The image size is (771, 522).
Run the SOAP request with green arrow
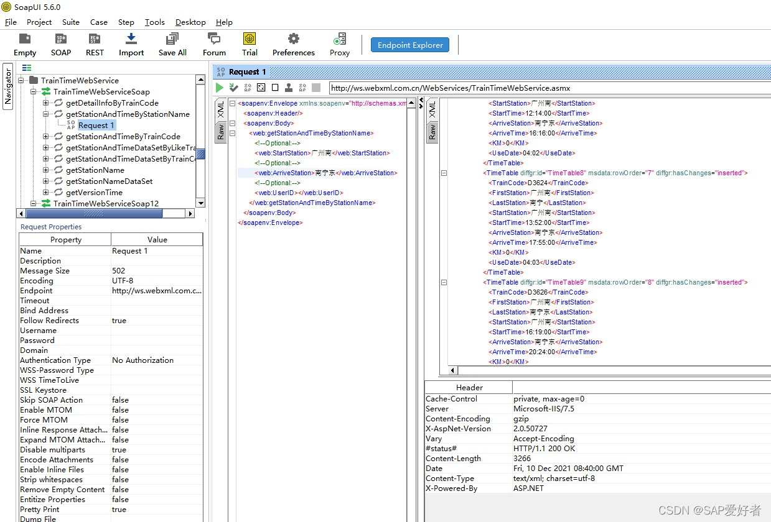click(219, 88)
